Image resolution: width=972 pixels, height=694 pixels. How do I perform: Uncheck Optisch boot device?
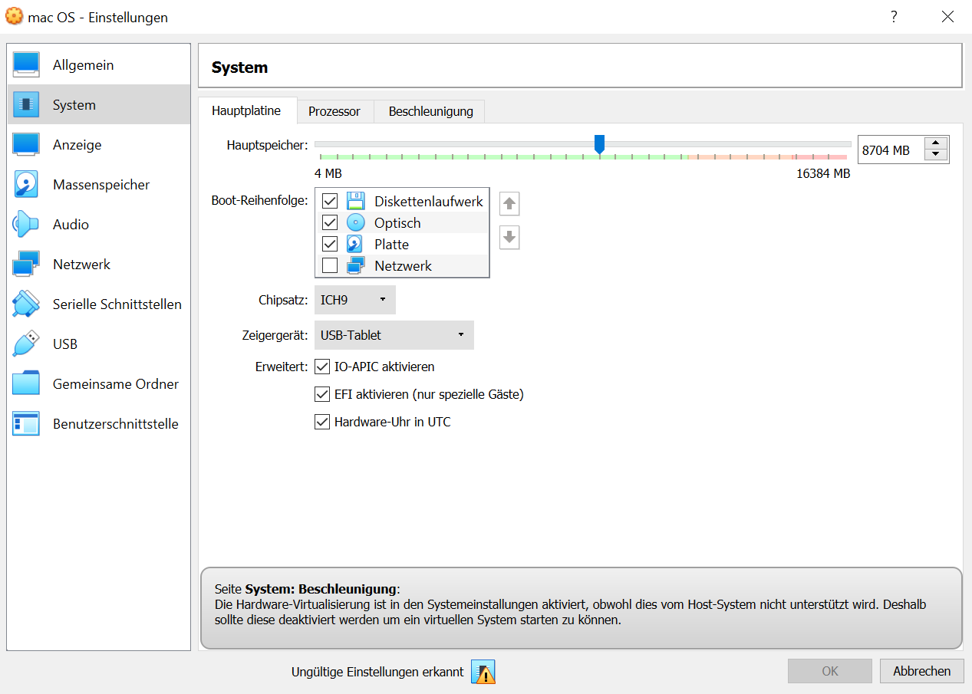330,223
